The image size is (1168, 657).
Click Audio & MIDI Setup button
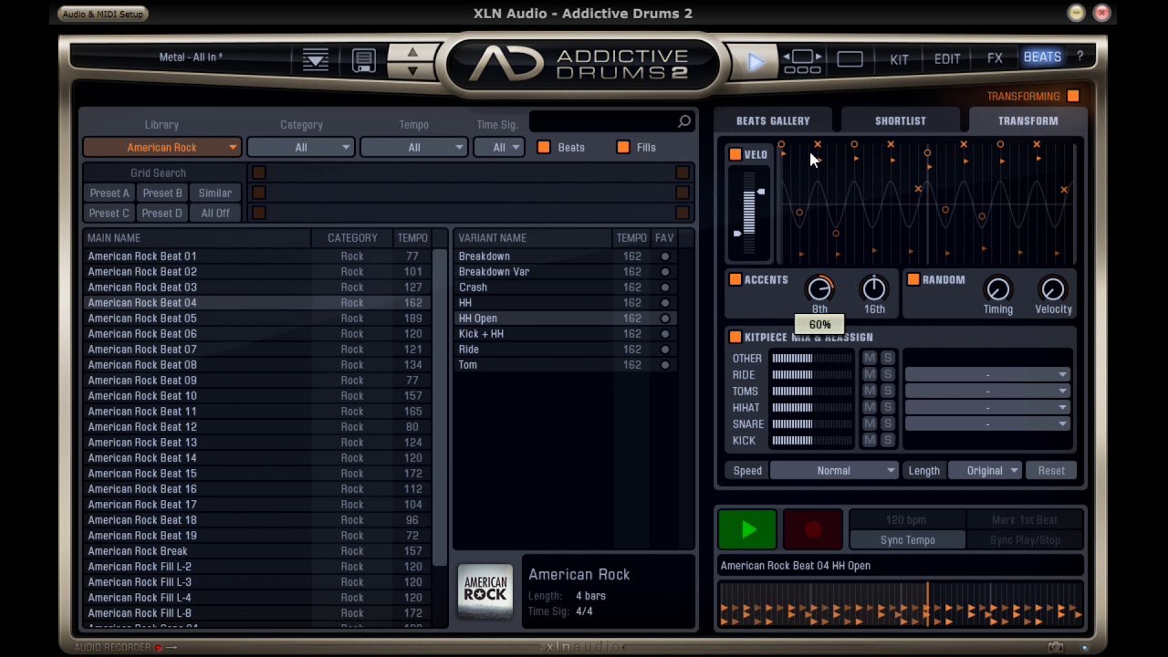point(102,14)
